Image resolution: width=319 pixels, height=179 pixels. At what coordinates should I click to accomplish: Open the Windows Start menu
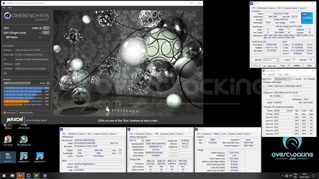tap(4, 176)
